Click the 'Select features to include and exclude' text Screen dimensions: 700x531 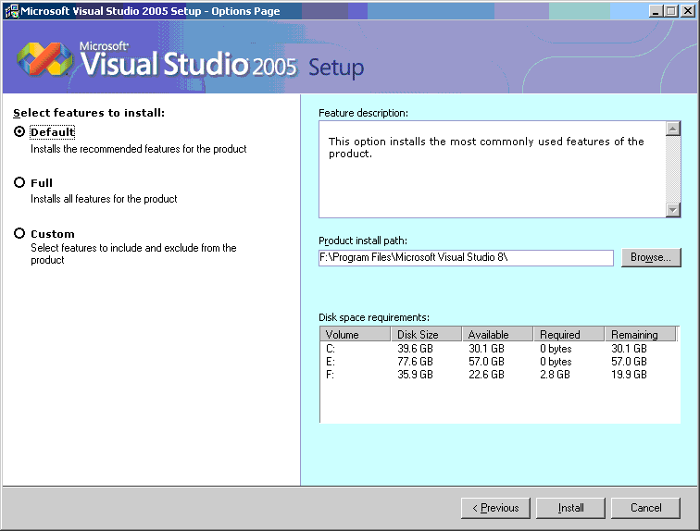tap(133, 253)
